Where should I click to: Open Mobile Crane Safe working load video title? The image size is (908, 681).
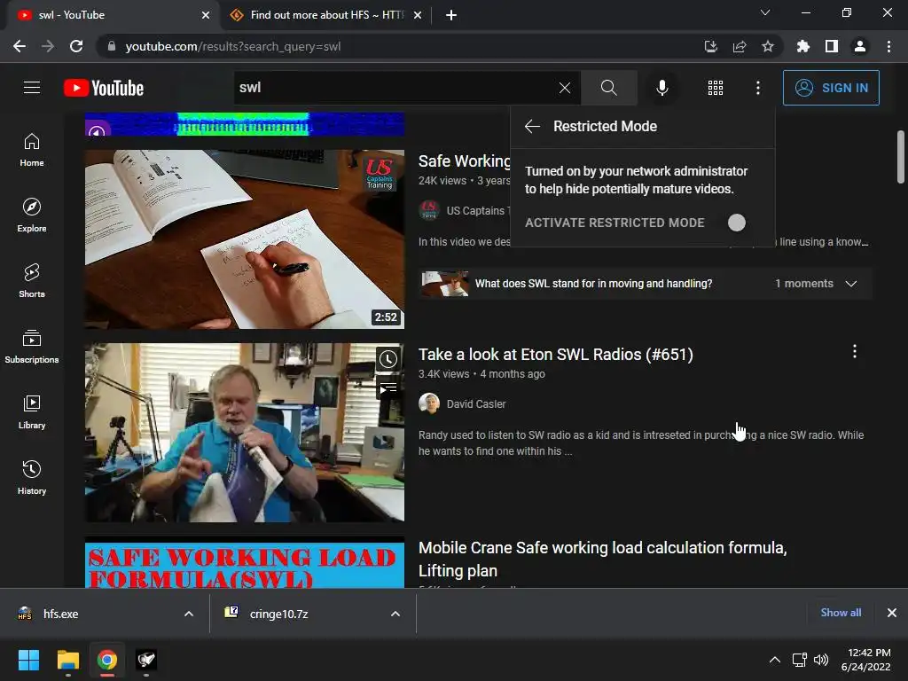602,559
